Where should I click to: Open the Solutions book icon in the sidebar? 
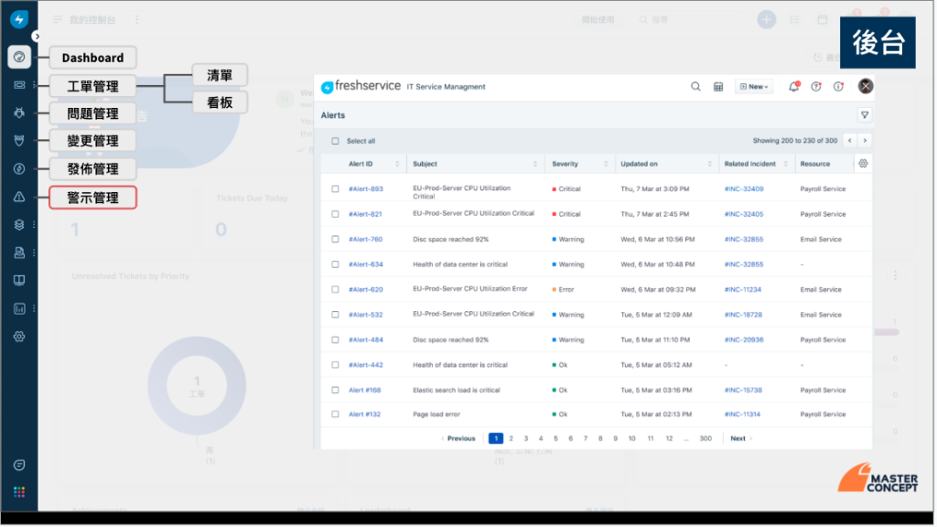point(19,281)
